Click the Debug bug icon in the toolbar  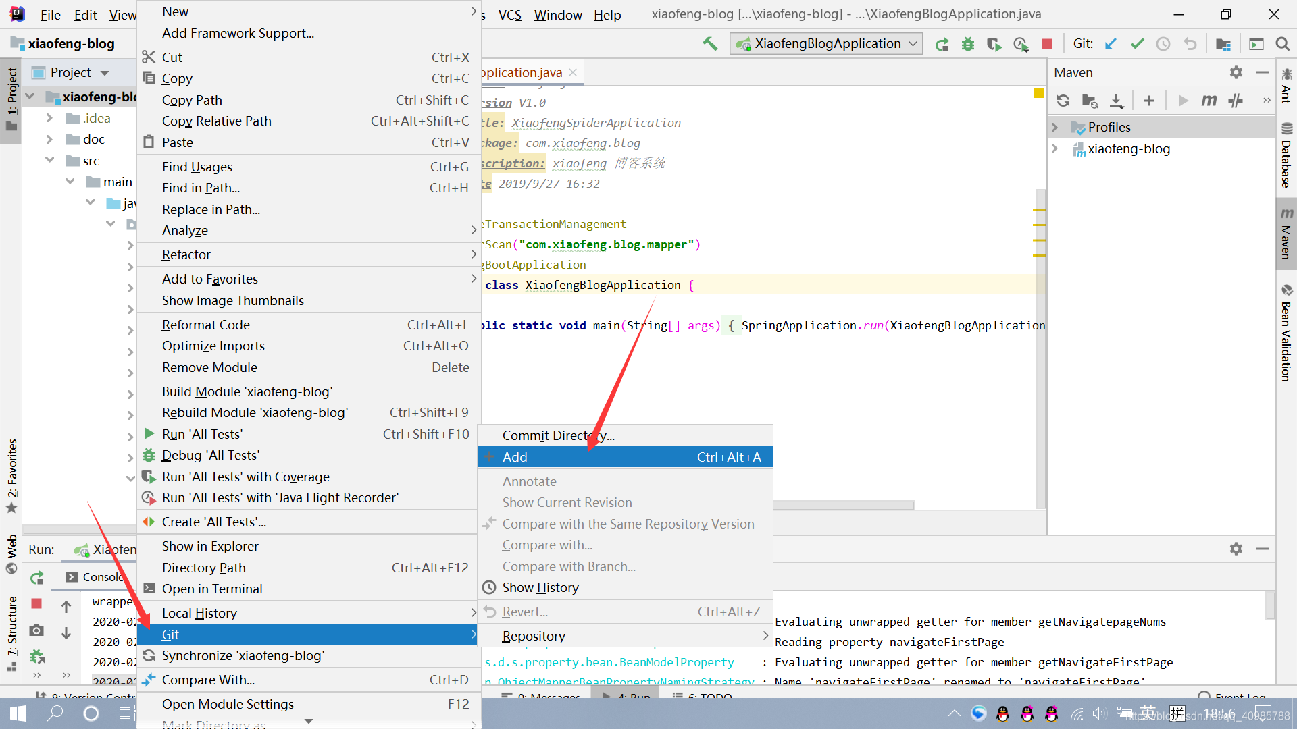(968, 44)
